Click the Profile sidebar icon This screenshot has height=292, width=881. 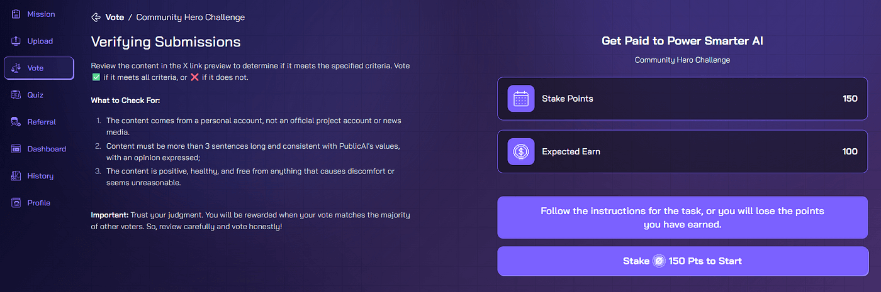coord(16,203)
